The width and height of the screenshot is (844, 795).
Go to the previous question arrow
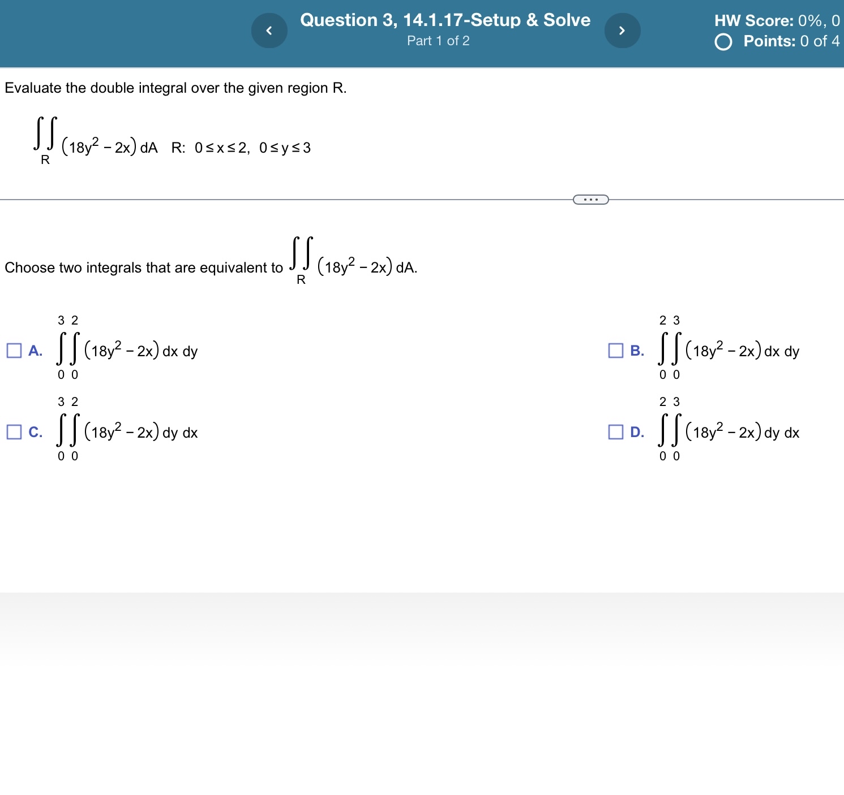[269, 31]
